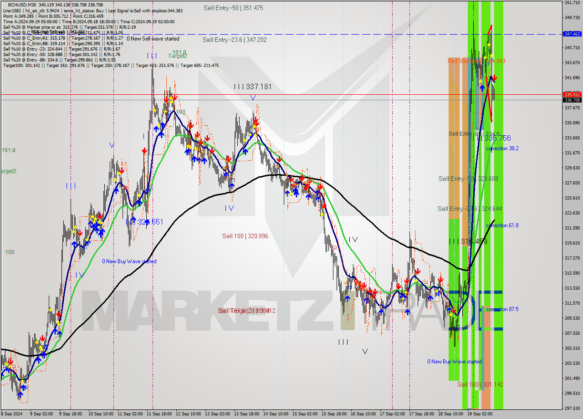Screen dimensions: 583x419
Task: Click the '18 Sep 10:00' time axis label
Action: pos(451,414)
